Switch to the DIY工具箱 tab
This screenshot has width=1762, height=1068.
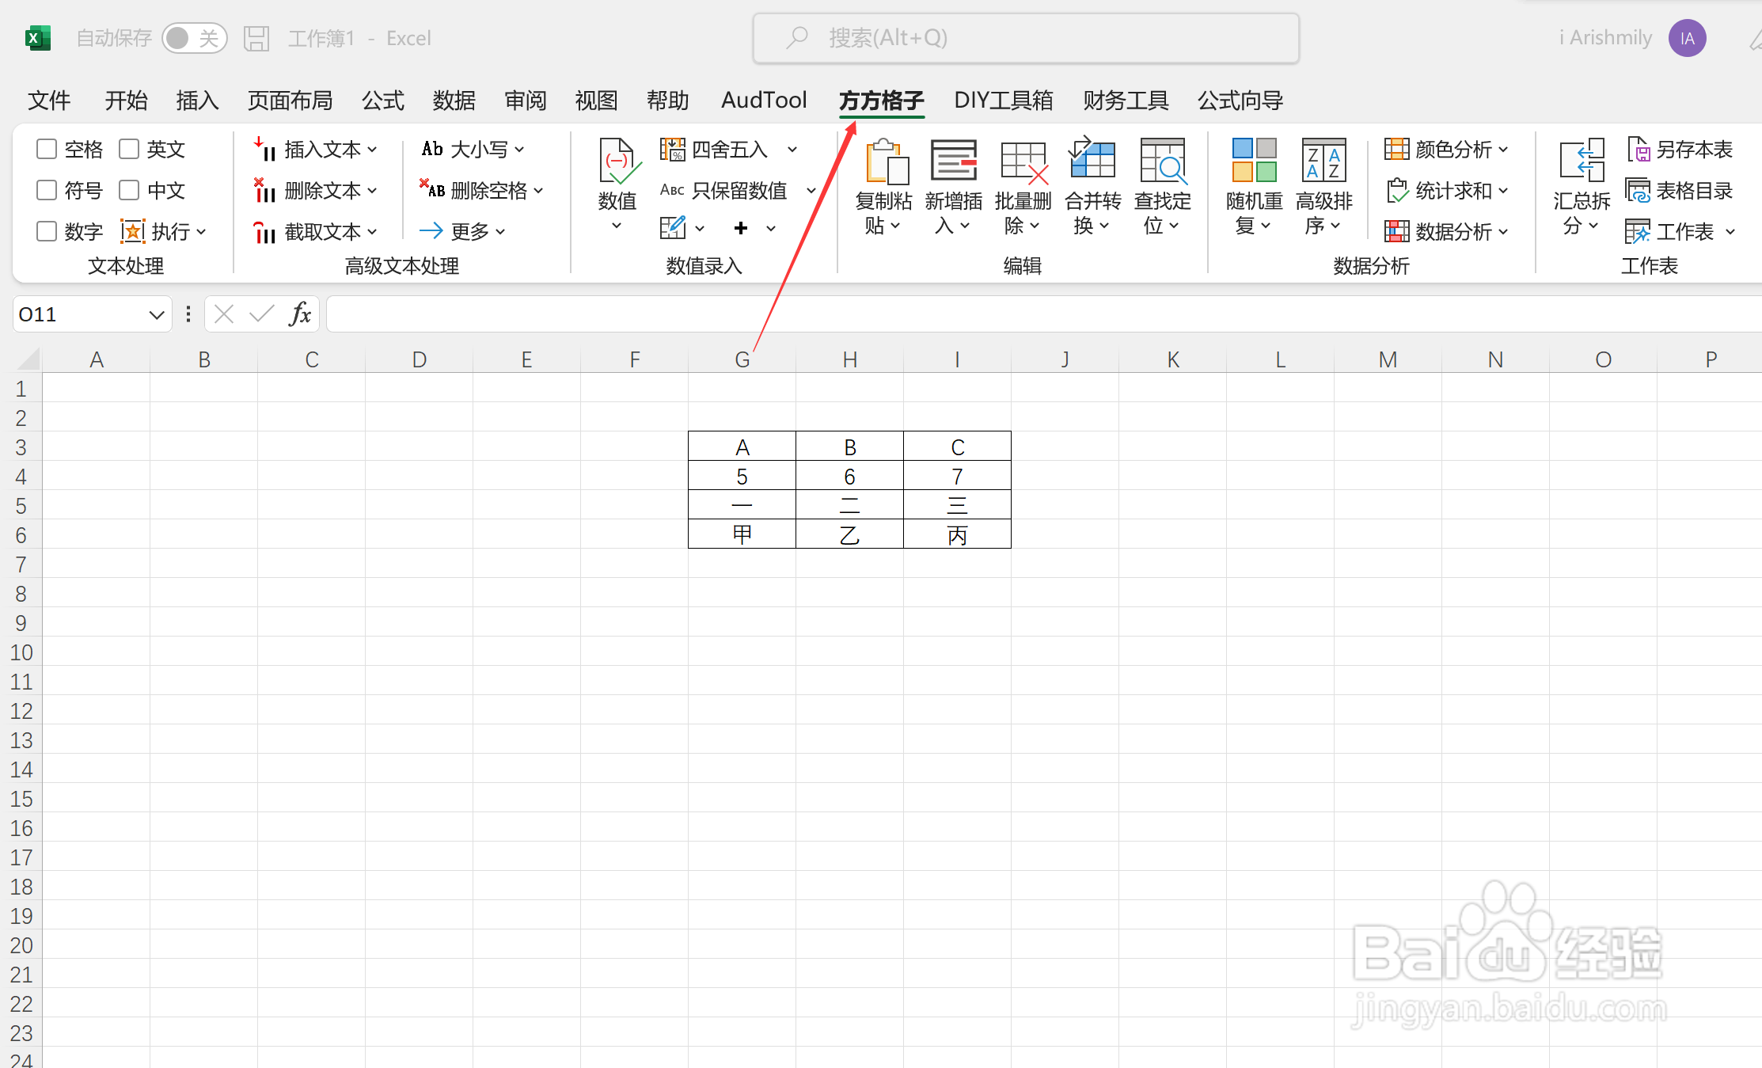[x=1003, y=101]
